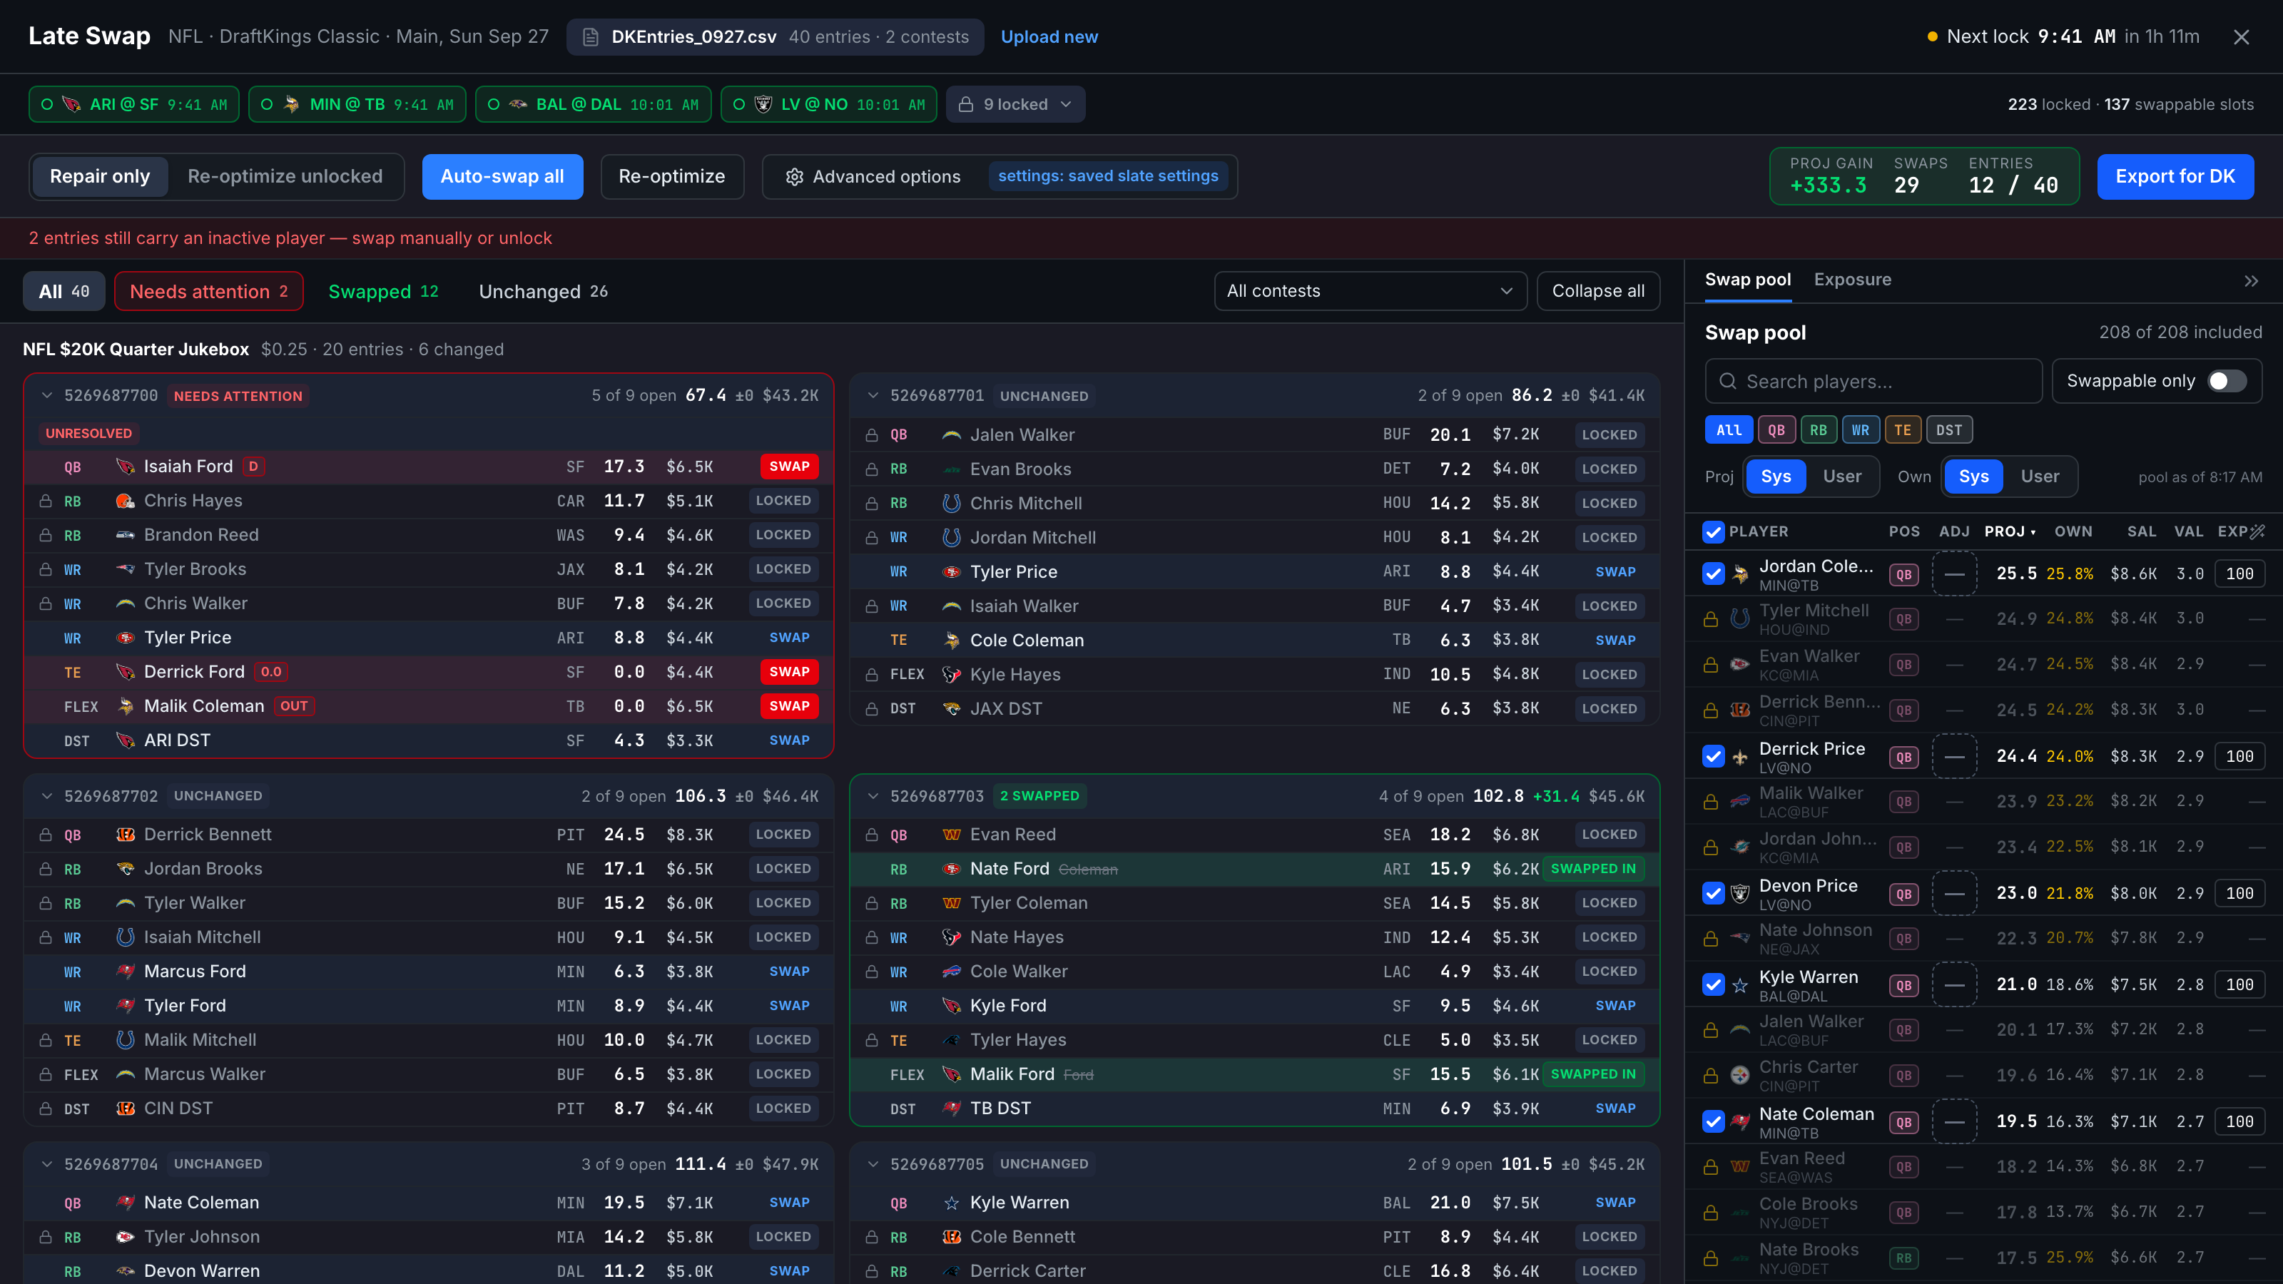This screenshot has height=1284, width=2283.
Task: Collapse entry 5269687702 with its chevron
Action: [46, 797]
